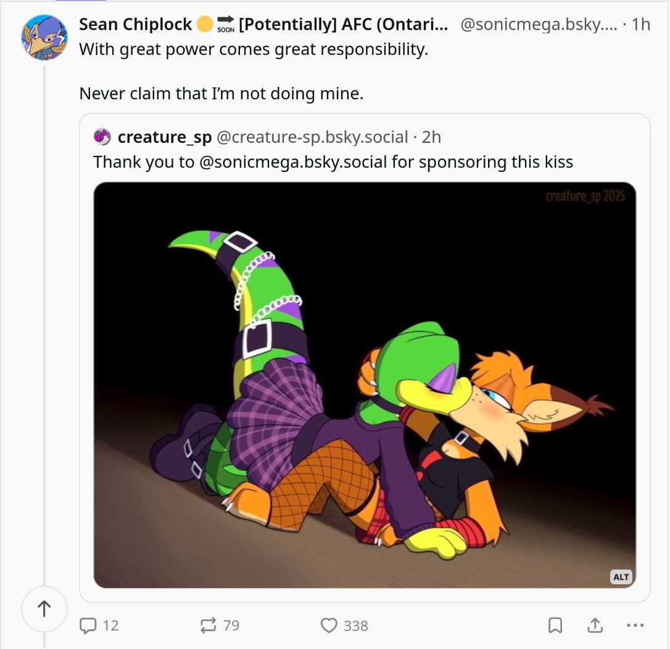The image size is (670, 649).
Task: Open Sean Chiplock's profile avatar
Action: coord(44,37)
